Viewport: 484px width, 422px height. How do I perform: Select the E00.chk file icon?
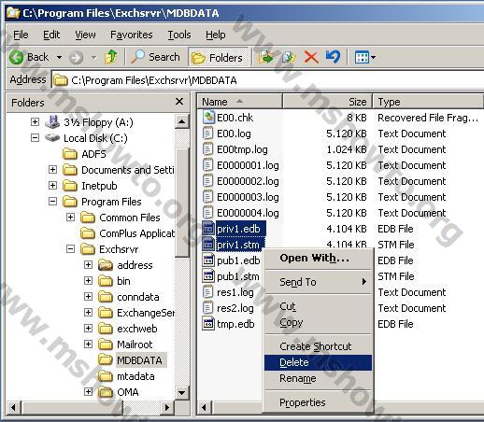208,118
